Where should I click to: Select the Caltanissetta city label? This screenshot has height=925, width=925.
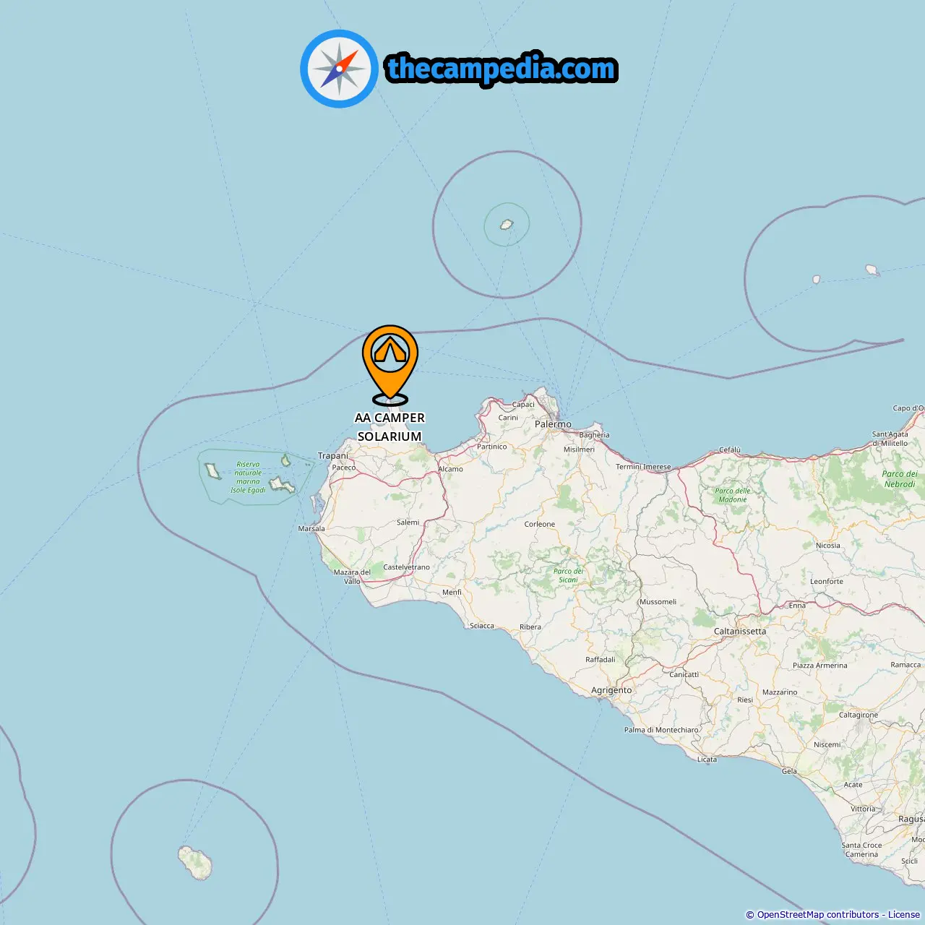[740, 631]
